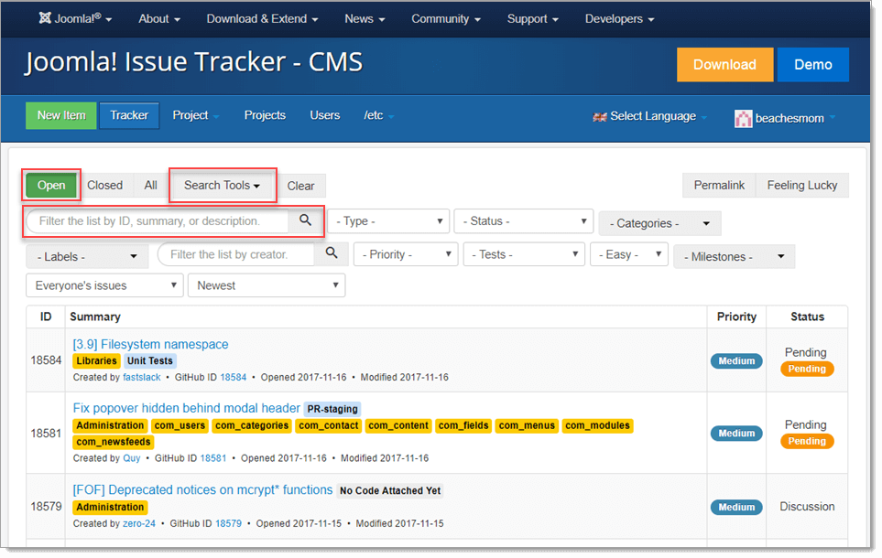Click the No Code Attached Yet label

(390, 490)
